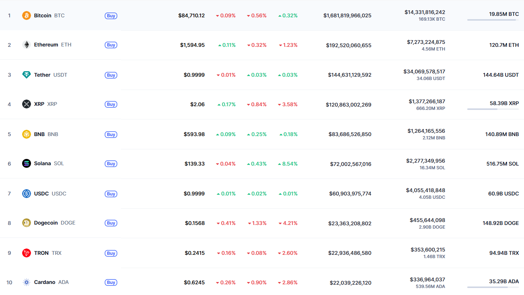Select the Tether logo icon

click(26, 75)
